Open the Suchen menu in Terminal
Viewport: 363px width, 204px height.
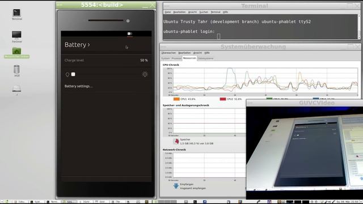[x=204, y=12]
